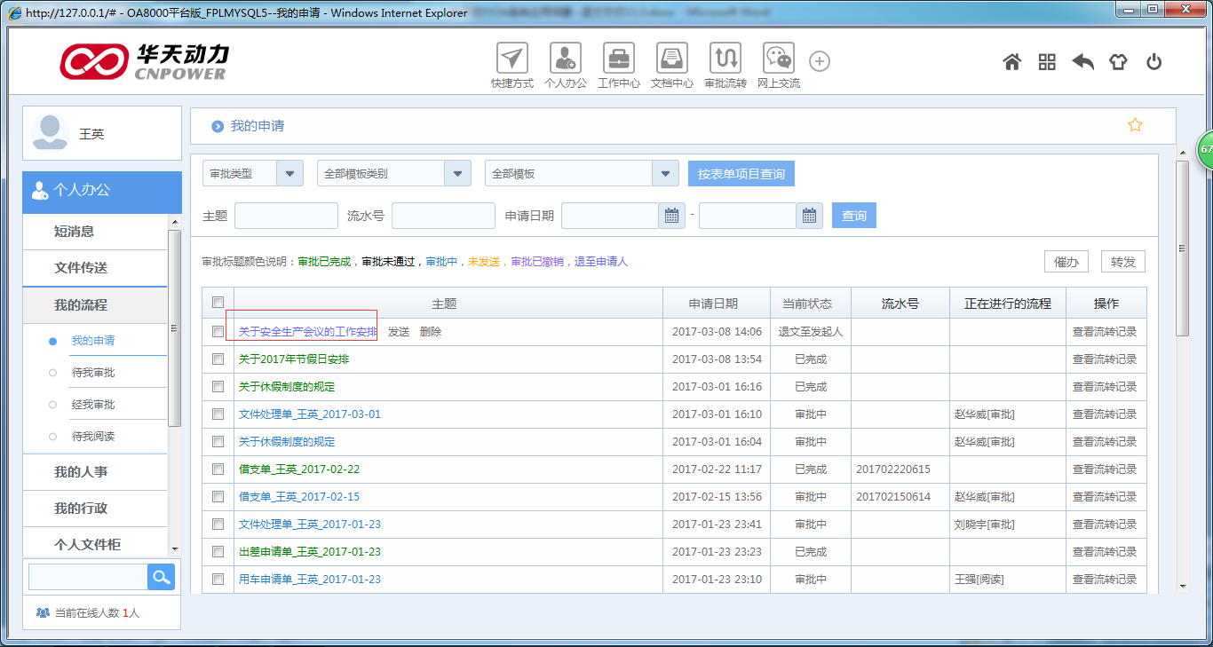Image resolution: width=1213 pixels, height=647 pixels.
Task: Open the 关于安全生产会议的工作安排 link
Action: click(308, 332)
